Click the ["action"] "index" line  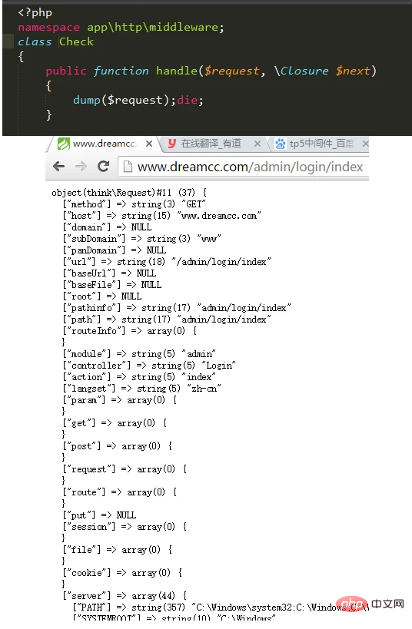(x=139, y=378)
